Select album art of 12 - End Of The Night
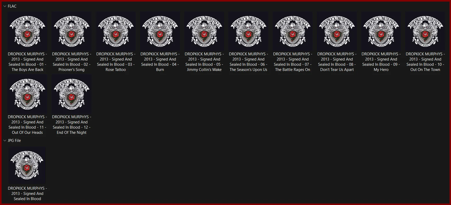Screen dimensions: 451x205 72,94
